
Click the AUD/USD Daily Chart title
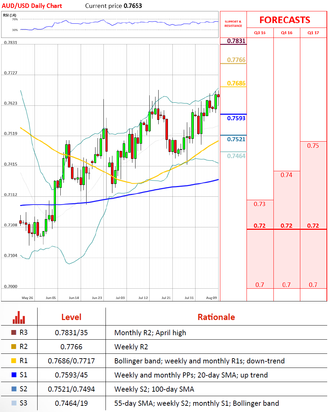pos(32,6)
